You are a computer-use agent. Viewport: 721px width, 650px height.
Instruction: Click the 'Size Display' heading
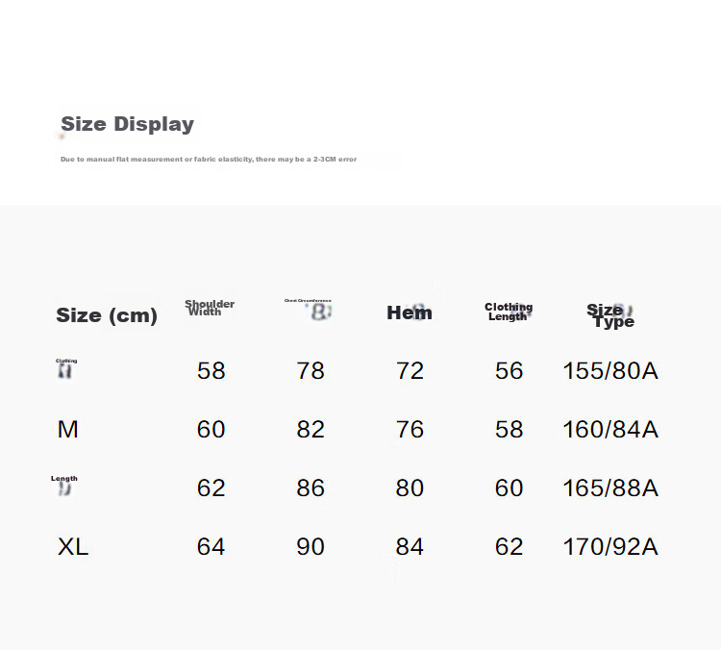(x=127, y=124)
